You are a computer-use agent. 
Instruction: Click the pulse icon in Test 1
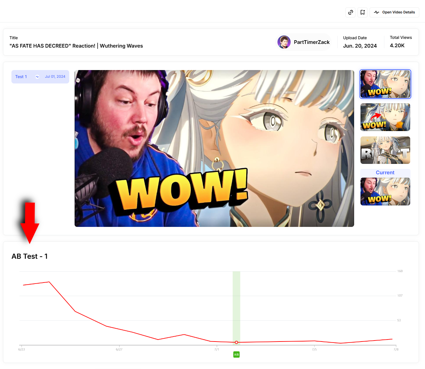(x=37, y=77)
